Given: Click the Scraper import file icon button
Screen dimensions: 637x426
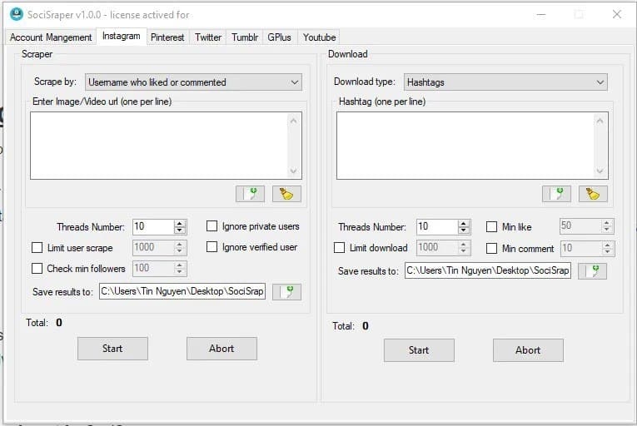Looking at the screenshot, I should [x=250, y=194].
